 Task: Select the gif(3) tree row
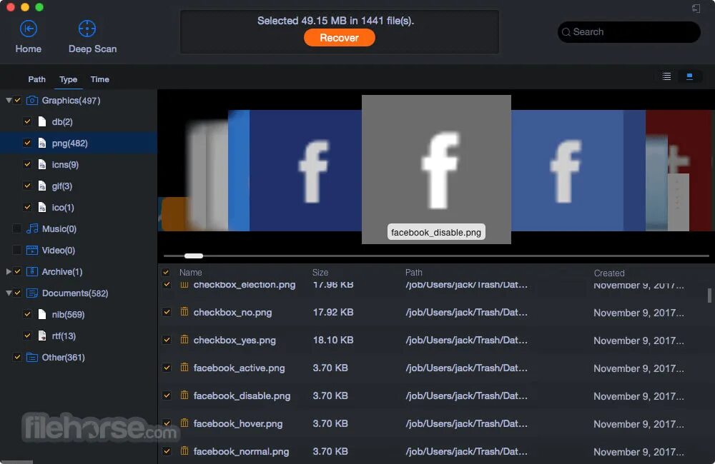click(x=79, y=186)
